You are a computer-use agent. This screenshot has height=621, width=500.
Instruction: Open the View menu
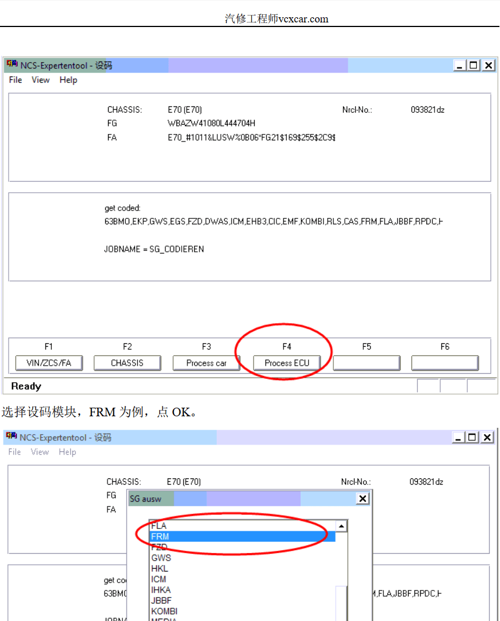click(x=40, y=80)
